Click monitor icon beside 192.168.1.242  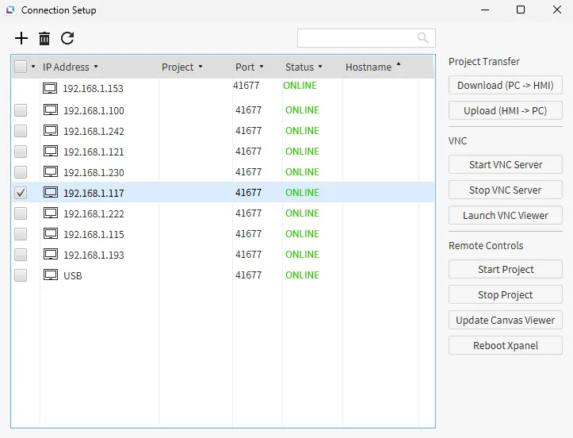point(50,131)
